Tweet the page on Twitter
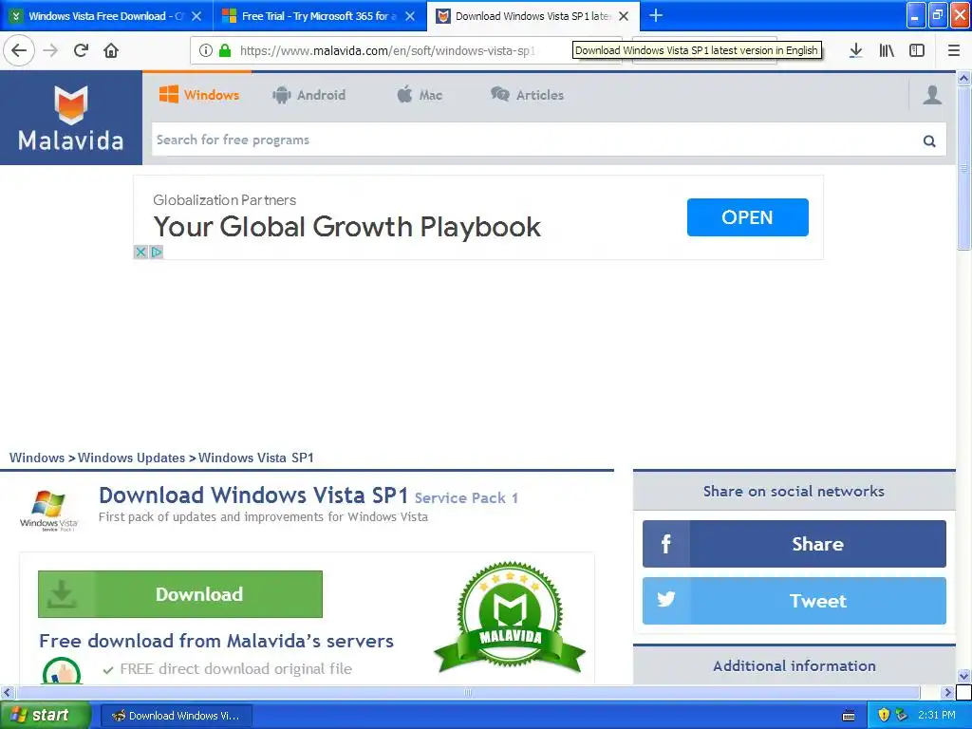972x729 pixels. pyautogui.click(x=794, y=601)
